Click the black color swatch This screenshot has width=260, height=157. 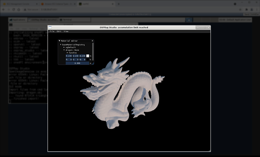[x=88, y=59]
